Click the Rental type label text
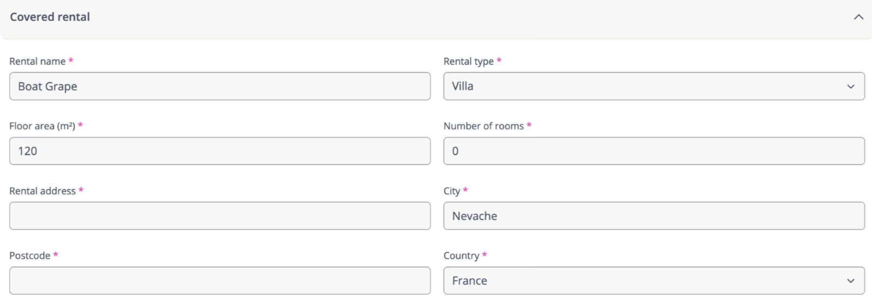The image size is (872, 305). click(x=468, y=62)
